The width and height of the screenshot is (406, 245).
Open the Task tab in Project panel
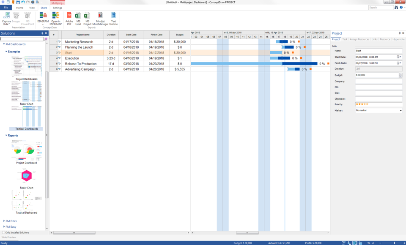[x=345, y=39]
